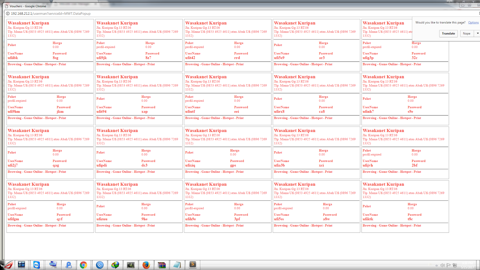Open translate Options link
This screenshot has height=270, width=480.
pyautogui.click(x=473, y=22)
